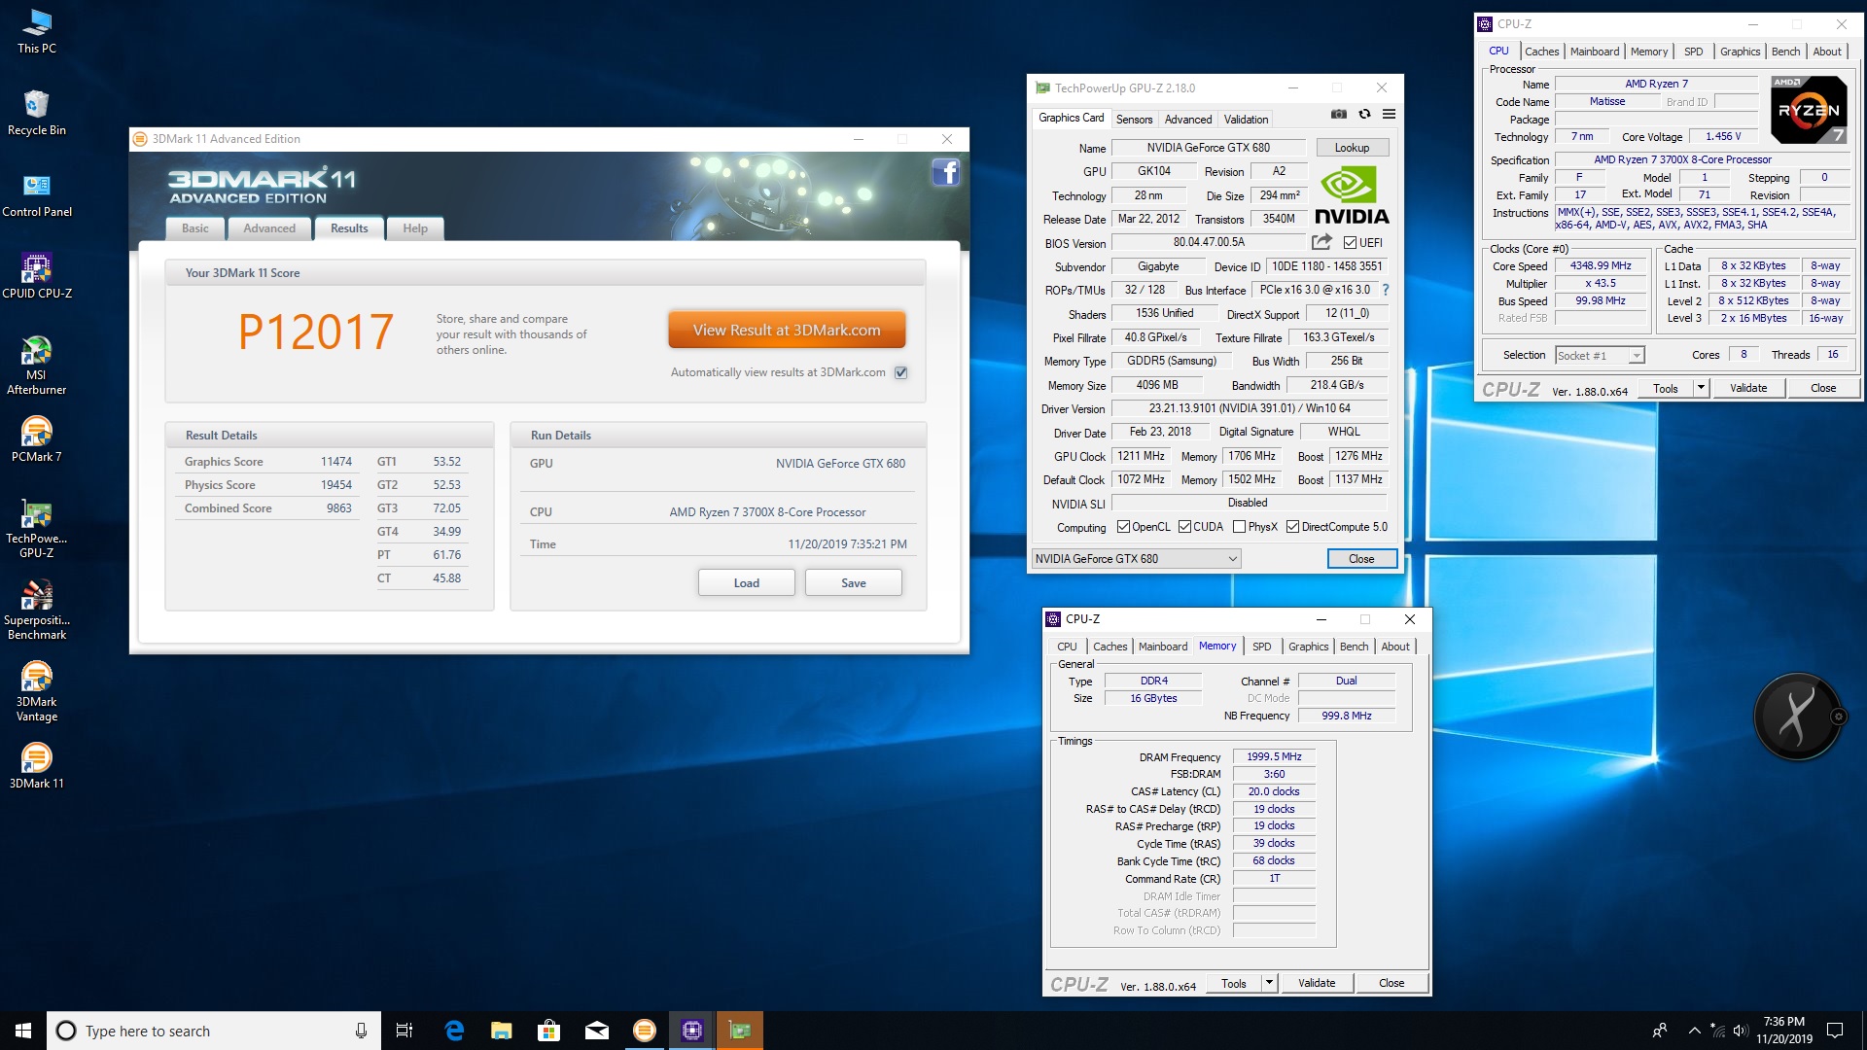Viewport: 1867px width, 1050px height.
Task: Click the Facebook icon in 3DMark 11
Action: point(945,173)
